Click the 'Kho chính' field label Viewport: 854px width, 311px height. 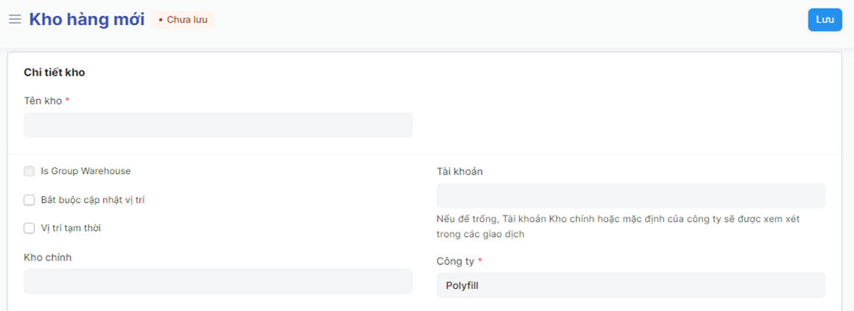click(x=48, y=257)
